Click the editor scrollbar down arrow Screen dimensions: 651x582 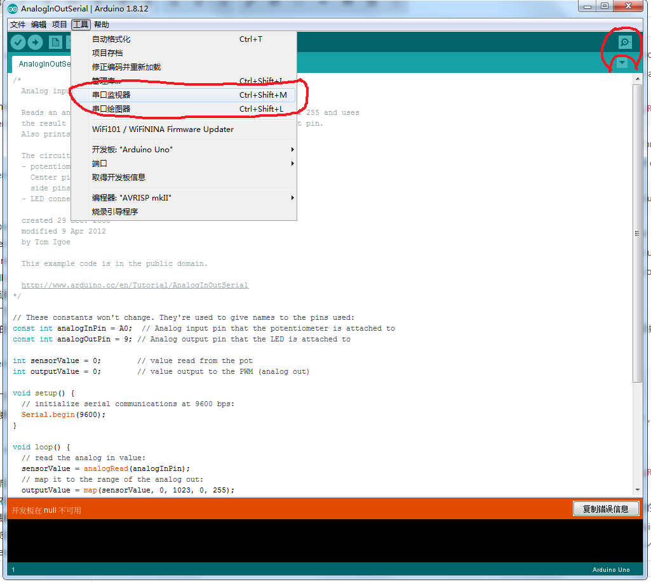pos(637,490)
